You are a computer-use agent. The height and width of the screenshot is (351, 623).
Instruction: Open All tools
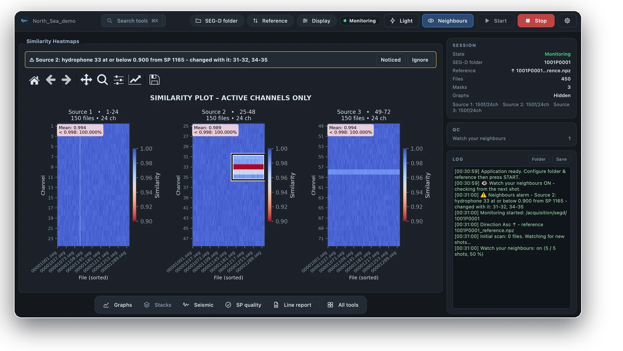click(x=343, y=305)
